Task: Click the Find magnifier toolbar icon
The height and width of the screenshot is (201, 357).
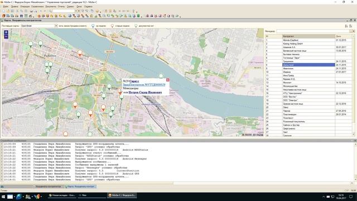Action: point(50,11)
